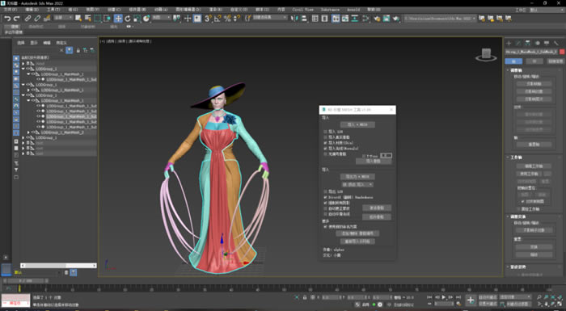
Task: Open the export options dropdown in MESH tool
Action: [x=357, y=184]
